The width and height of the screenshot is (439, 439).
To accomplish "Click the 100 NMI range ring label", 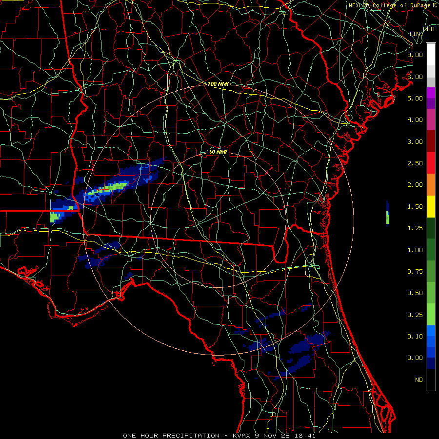I will [x=218, y=84].
